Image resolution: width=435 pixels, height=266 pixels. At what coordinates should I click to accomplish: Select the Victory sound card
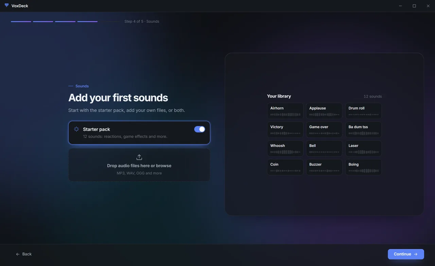pos(285,130)
